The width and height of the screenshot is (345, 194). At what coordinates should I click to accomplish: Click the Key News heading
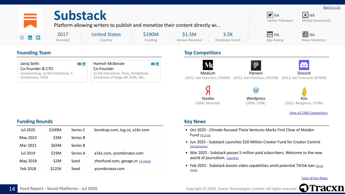point(195,122)
